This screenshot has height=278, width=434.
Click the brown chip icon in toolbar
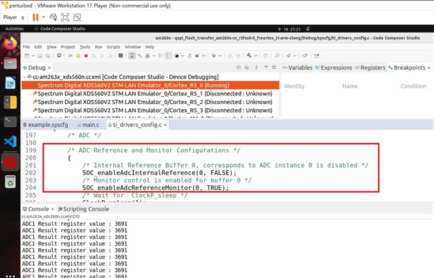pos(121,55)
